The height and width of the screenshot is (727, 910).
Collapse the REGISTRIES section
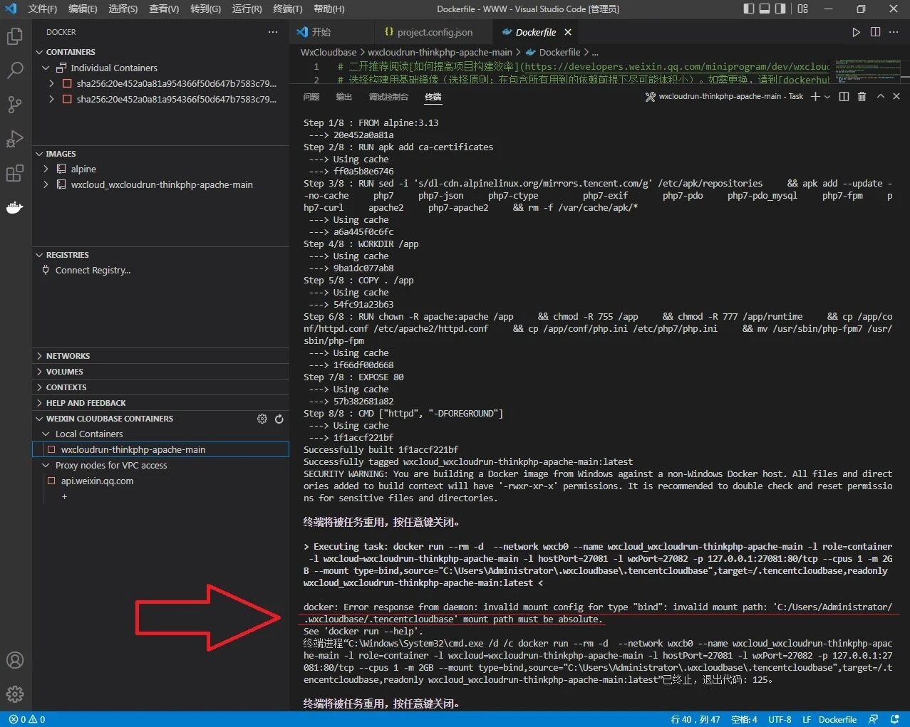point(67,255)
